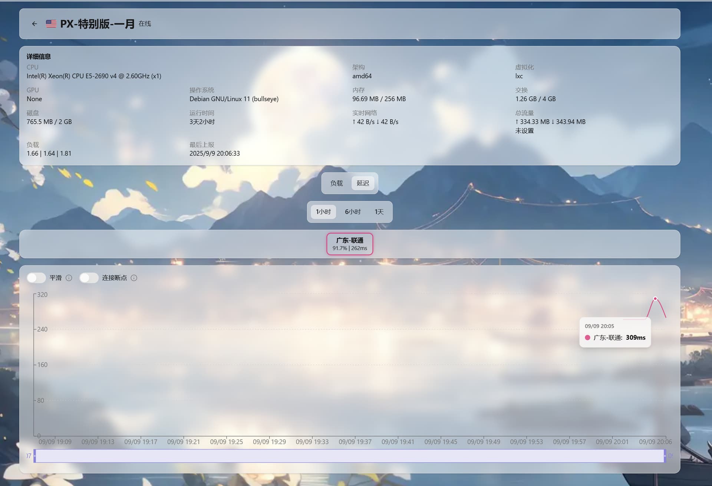Image resolution: width=712 pixels, height=486 pixels.
Task: Click left handle of time range slider
Action: (x=35, y=456)
